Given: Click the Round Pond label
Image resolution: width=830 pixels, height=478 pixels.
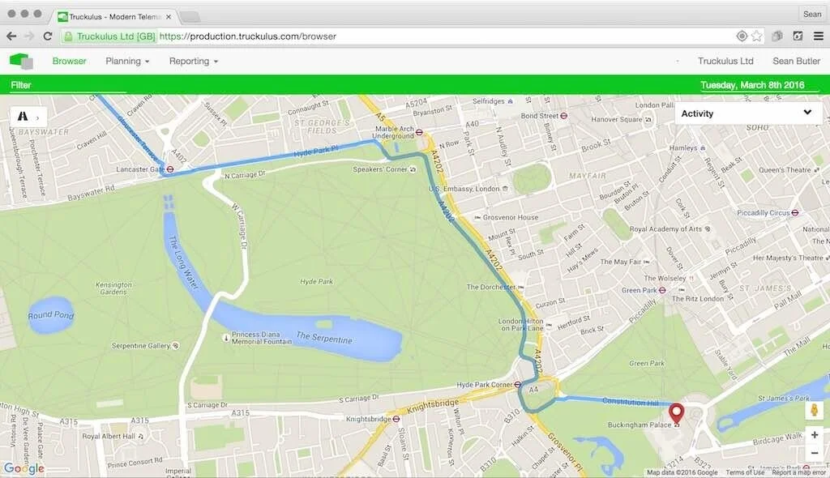Looking at the screenshot, I should point(51,315).
